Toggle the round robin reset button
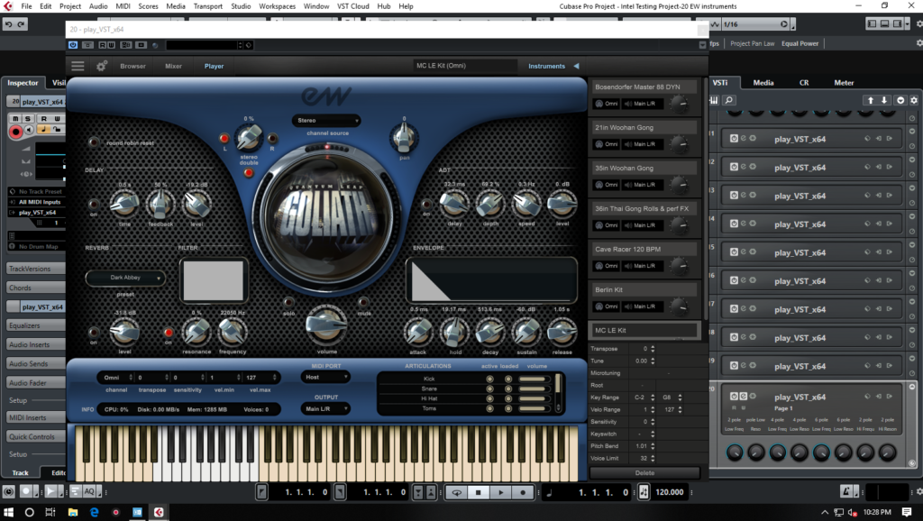Image resolution: width=923 pixels, height=521 pixels. click(x=94, y=142)
